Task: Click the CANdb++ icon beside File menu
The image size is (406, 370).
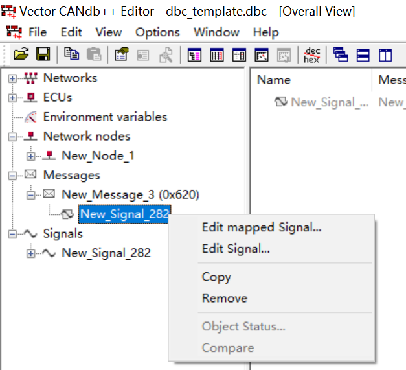Action: pyautogui.click(x=14, y=32)
